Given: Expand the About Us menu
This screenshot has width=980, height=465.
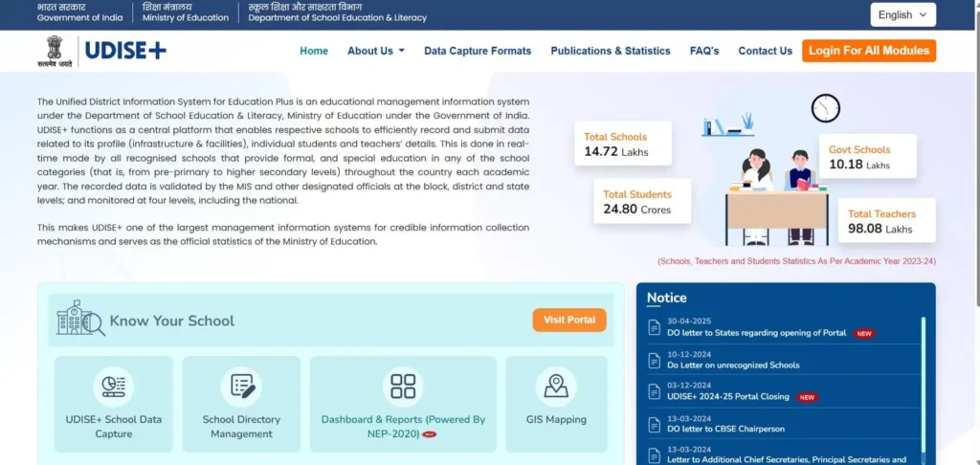Looking at the screenshot, I should pos(375,52).
